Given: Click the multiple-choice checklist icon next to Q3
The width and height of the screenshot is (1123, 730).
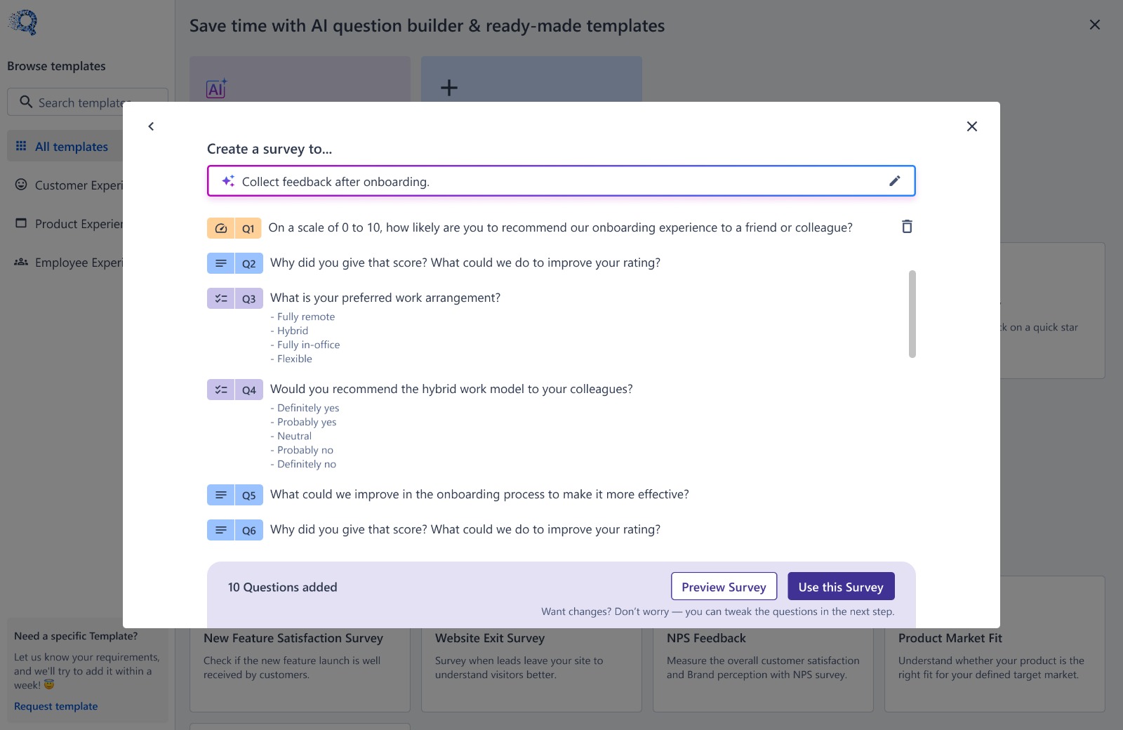Looking at the screenshot, I should click(220, 298).
